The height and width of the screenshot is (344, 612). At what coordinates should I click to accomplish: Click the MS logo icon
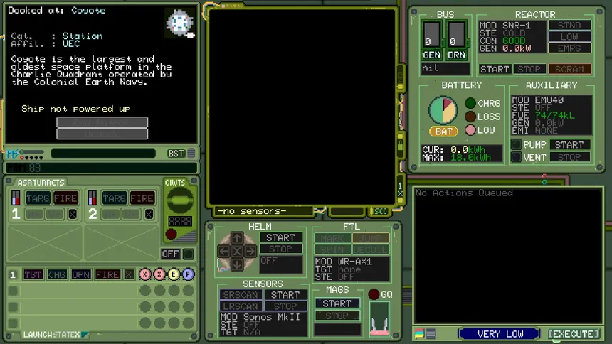coord(13,154)
